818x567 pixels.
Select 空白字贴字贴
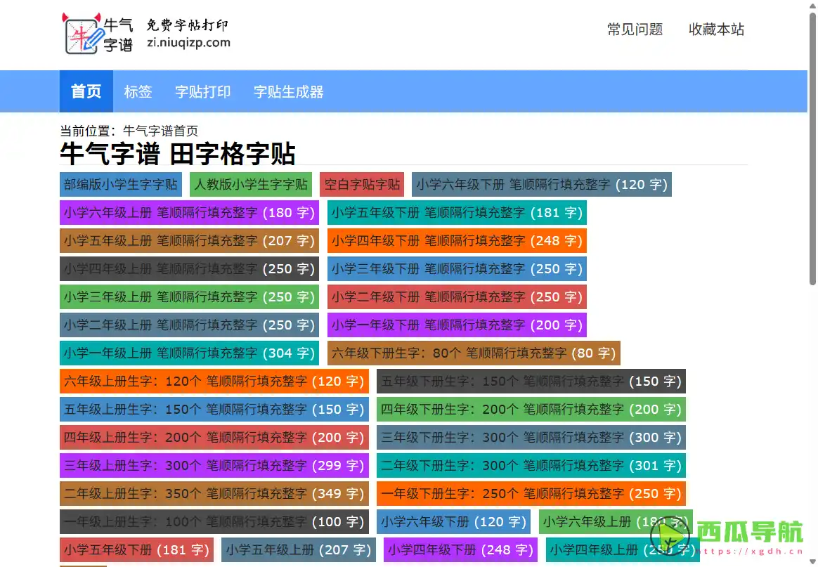(362, 184)
